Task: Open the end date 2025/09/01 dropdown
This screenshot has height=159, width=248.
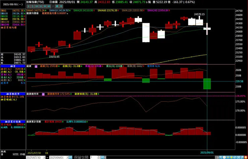Action: pos(68,157)
